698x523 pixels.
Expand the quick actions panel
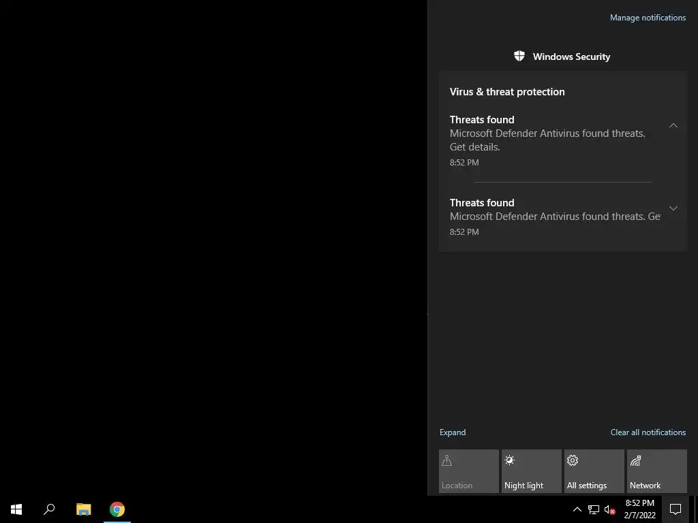tap(453, 432)
